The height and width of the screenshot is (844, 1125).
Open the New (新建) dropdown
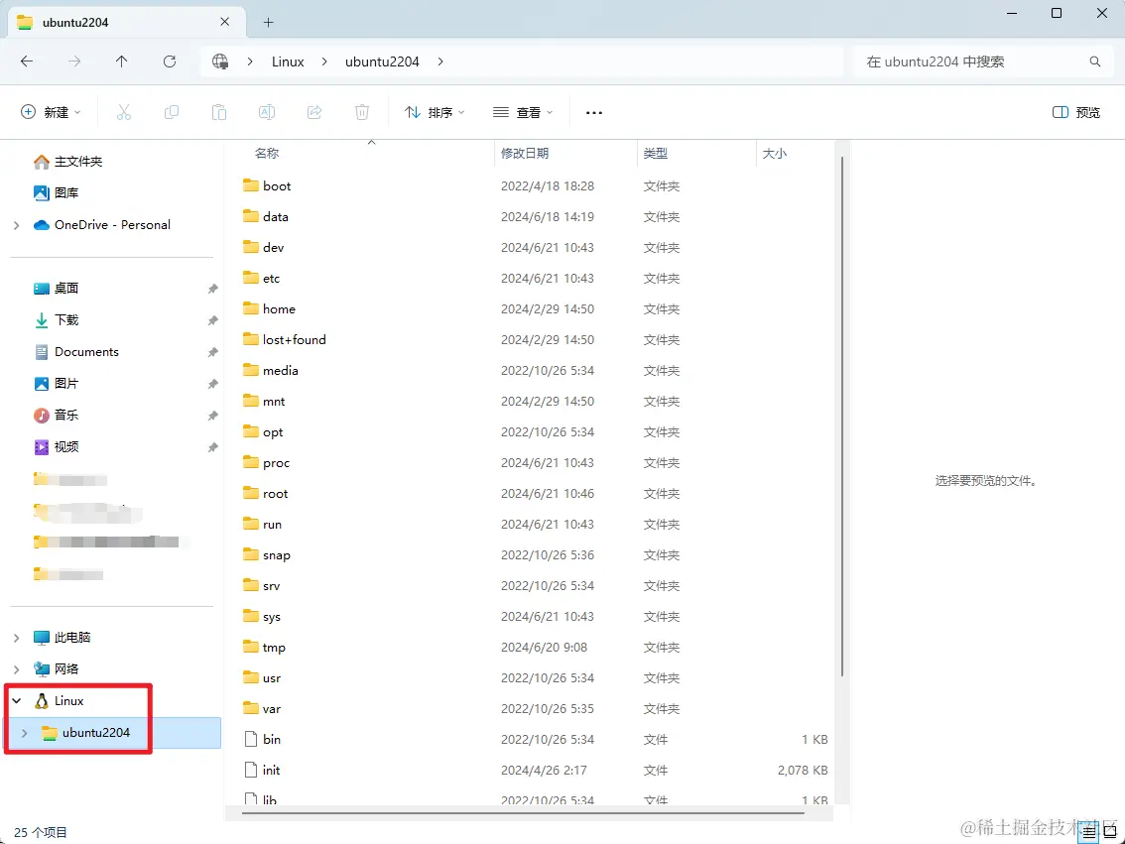pyautogui.click(x=51, y=112)
